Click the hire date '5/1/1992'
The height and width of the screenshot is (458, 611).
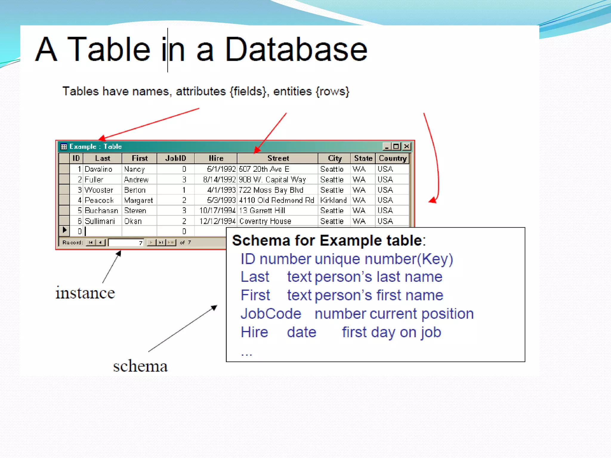pos(216,169)
